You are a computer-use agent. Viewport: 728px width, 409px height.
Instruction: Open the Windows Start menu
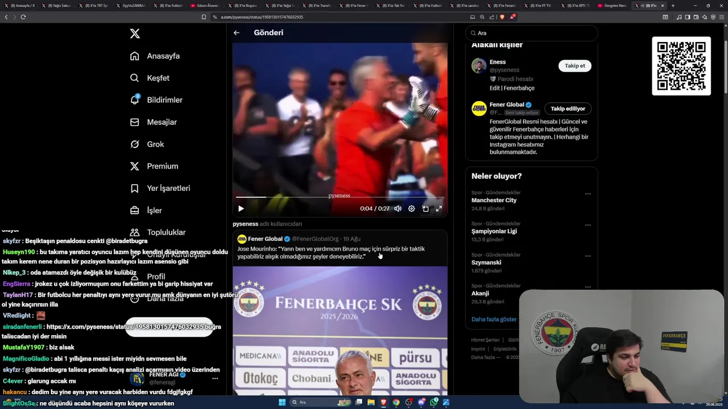282,402
